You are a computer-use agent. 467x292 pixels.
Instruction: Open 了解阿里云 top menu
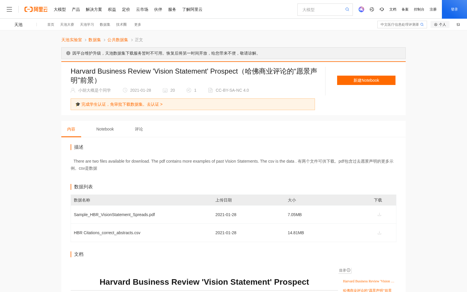[x=192, y=9]
